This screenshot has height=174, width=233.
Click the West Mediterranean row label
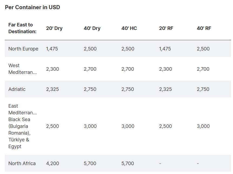tap(22, 69)
